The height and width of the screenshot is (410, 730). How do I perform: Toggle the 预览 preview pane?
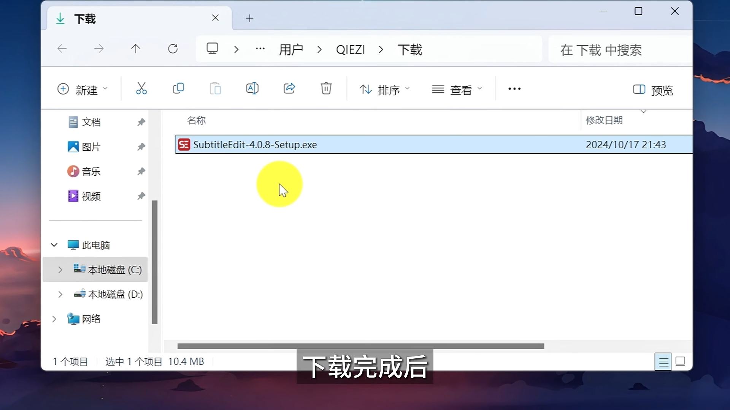click(x=653, y=90)
